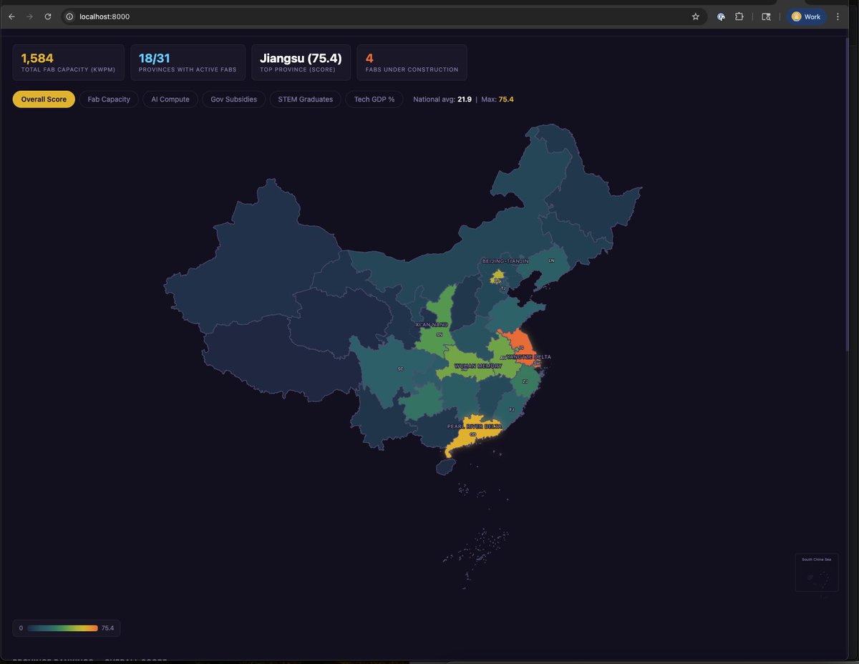Bookmark this page with the star icon
The width and height of the screenshot is (859, 664).
point(695,16)
